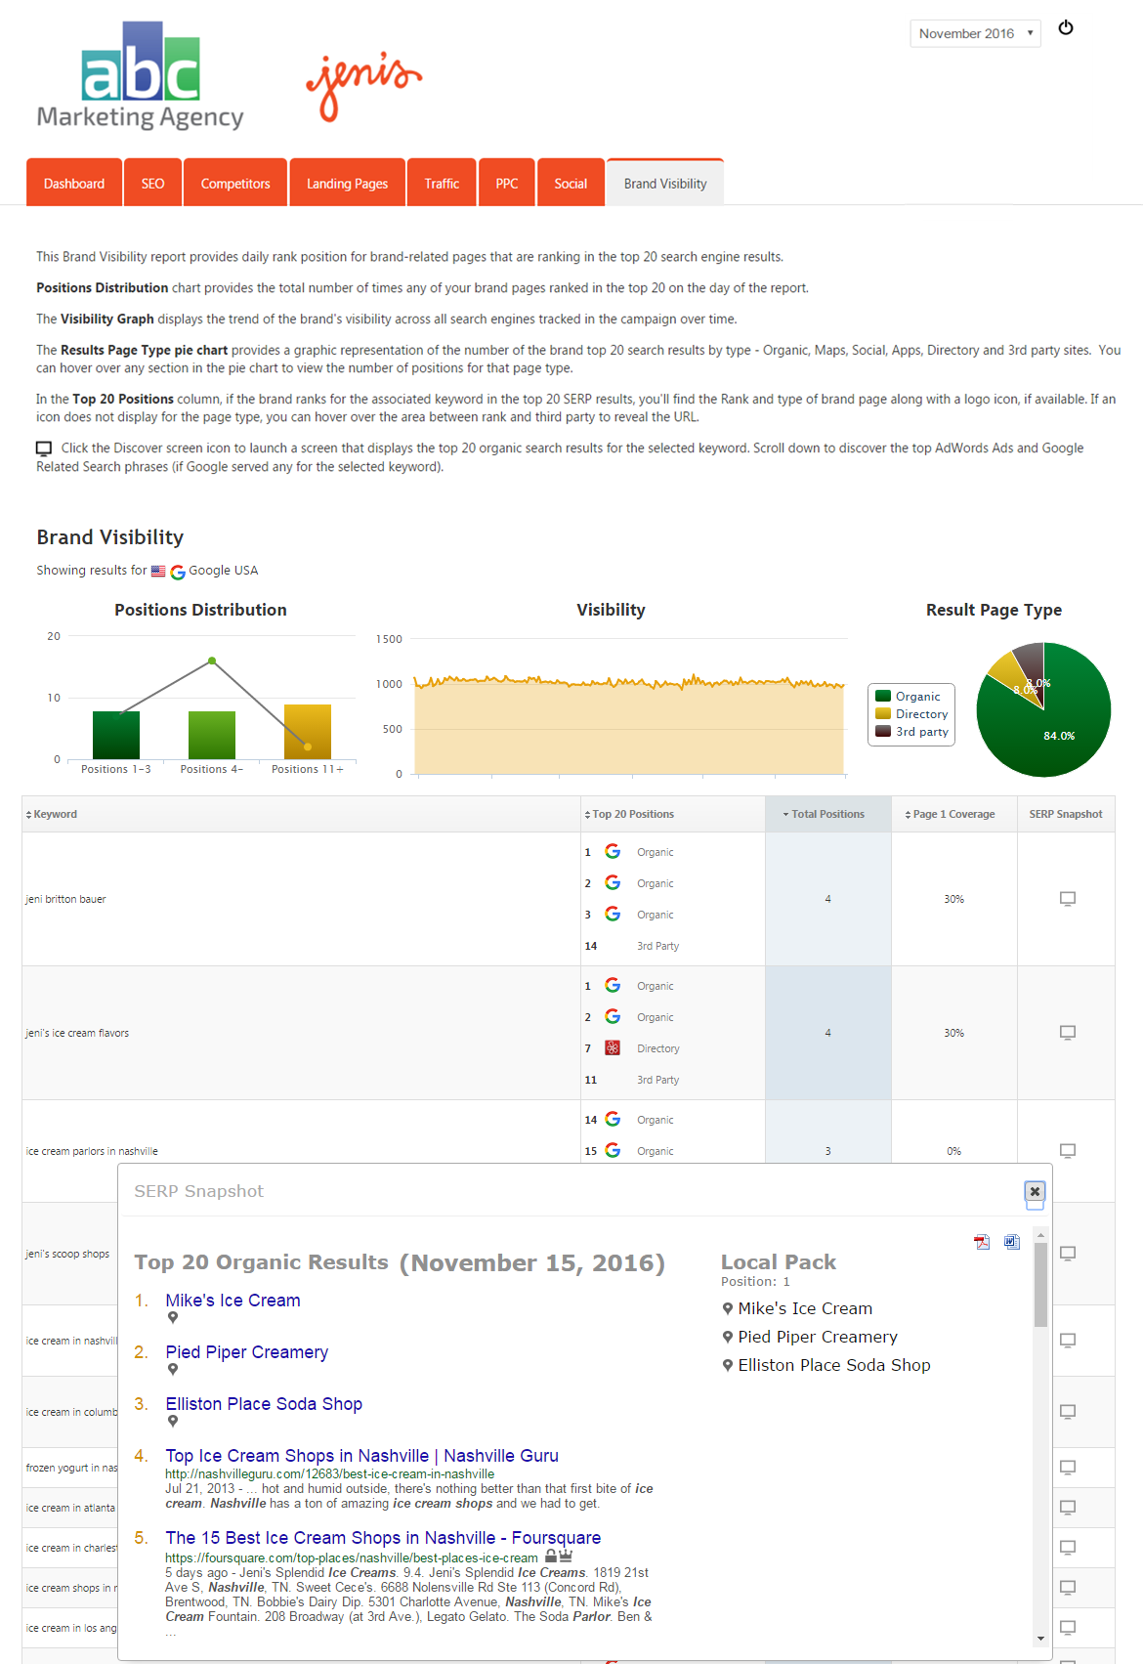The image size is (1143, 1664).
Task: Click map pin under Elliston Place Soda Shop result
Action: tap(173, 1422)
